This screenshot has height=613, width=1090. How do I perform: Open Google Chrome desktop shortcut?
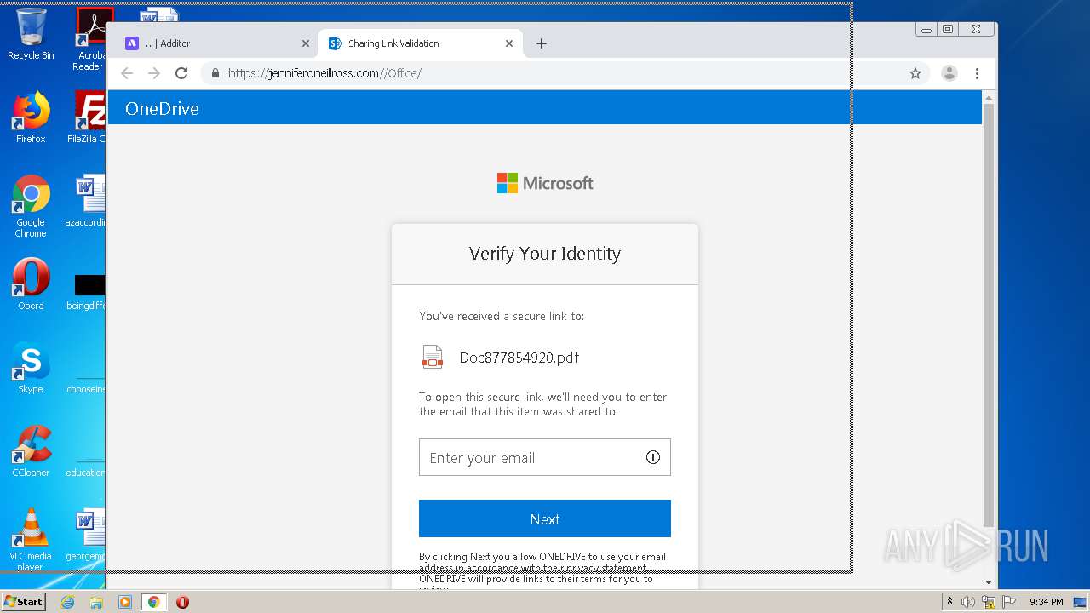pos(31,206)
